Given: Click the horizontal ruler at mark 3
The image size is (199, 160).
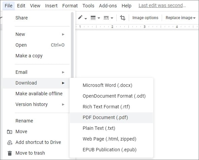Looking at the screenshot, I should tap(145, 27).
